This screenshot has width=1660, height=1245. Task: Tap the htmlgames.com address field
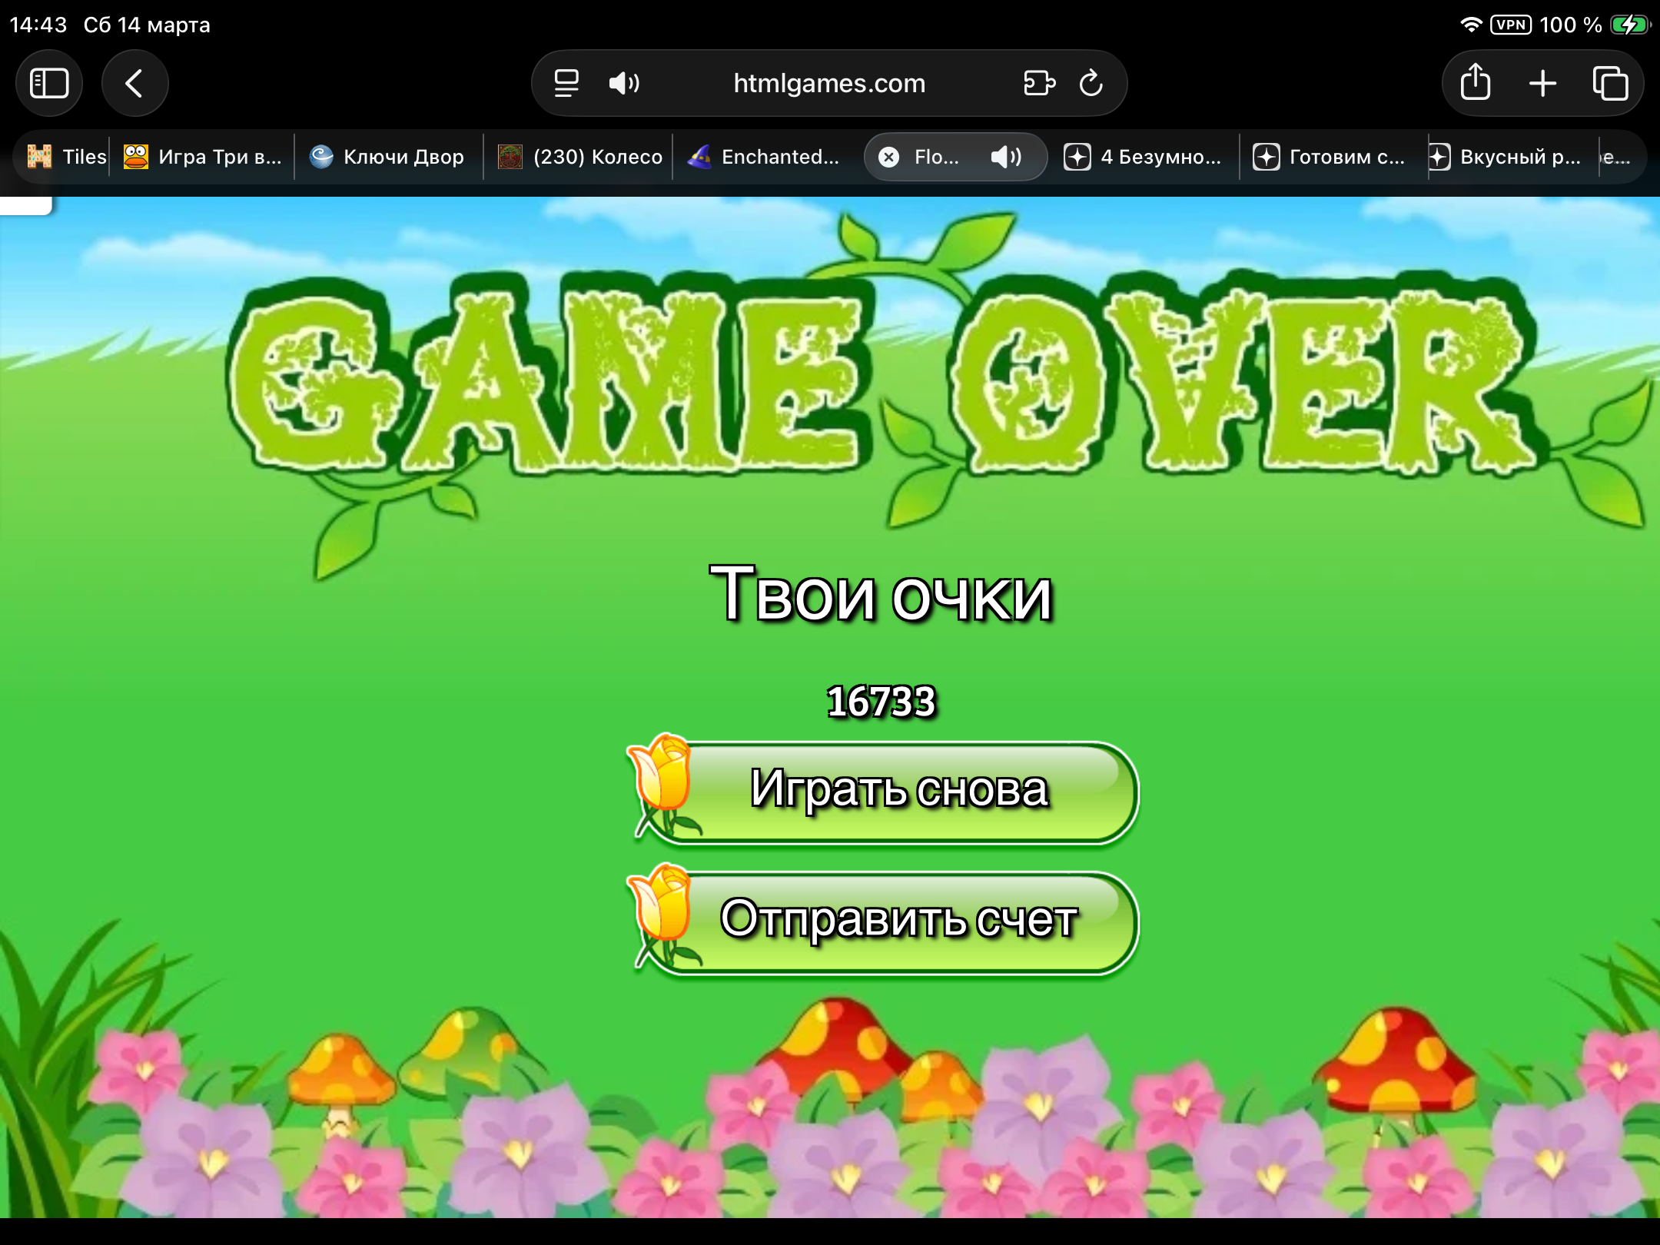829,83
